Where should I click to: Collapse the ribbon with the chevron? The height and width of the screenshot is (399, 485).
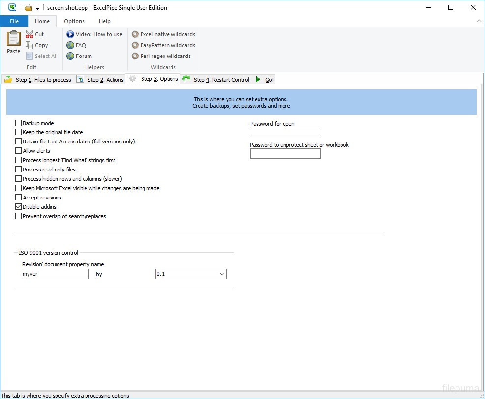[479, 21]
